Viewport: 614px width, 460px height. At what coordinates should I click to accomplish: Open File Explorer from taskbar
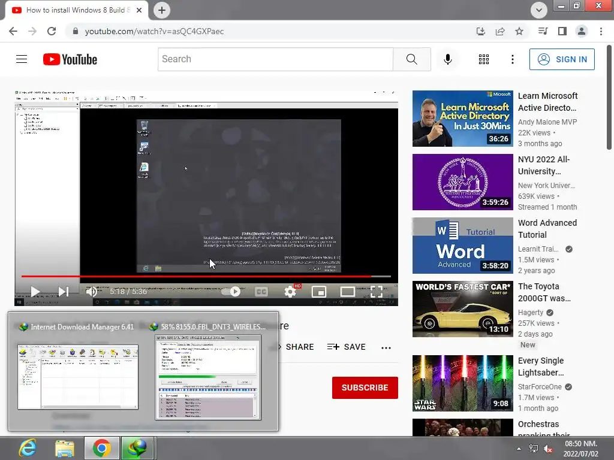pyautogui.click(x=65, y=448)
